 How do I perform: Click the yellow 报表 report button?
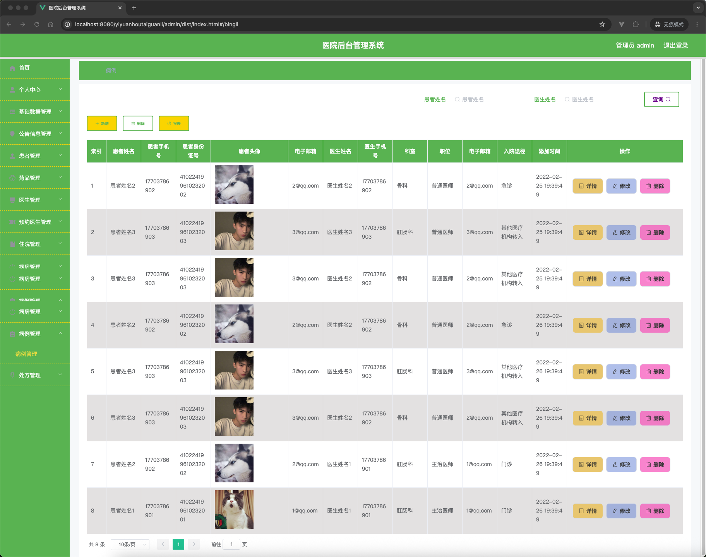(x=174, y=123)
